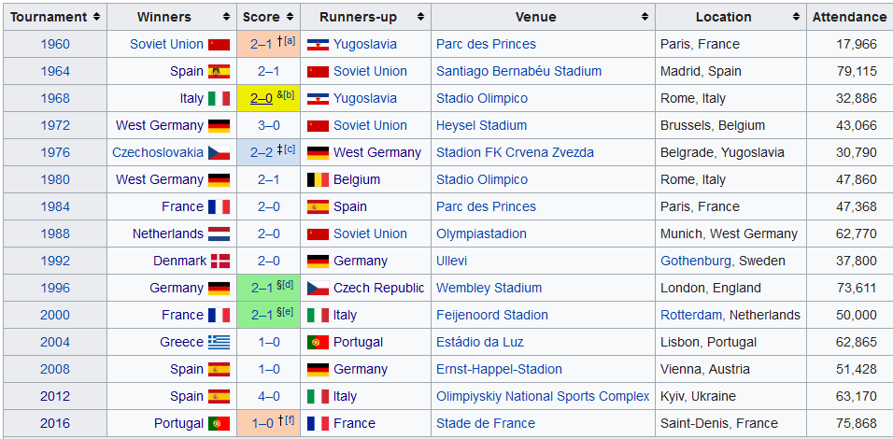Click footnote [c] beside the 2–2 score
This screenshot has height=439, width=893.
coord(290,149)
